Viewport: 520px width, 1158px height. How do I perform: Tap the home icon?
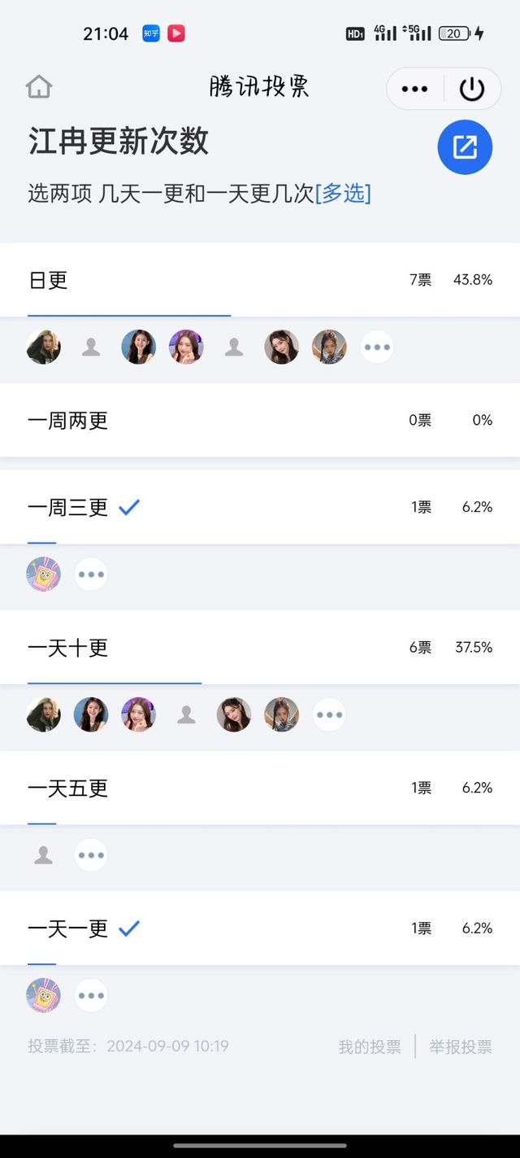click(39, 87)
